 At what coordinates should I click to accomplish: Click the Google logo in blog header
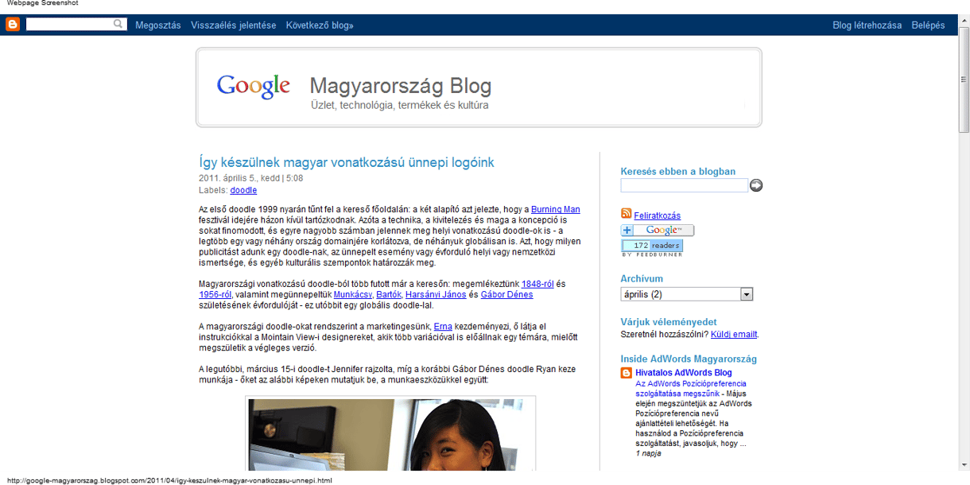(x=254, y=87)
